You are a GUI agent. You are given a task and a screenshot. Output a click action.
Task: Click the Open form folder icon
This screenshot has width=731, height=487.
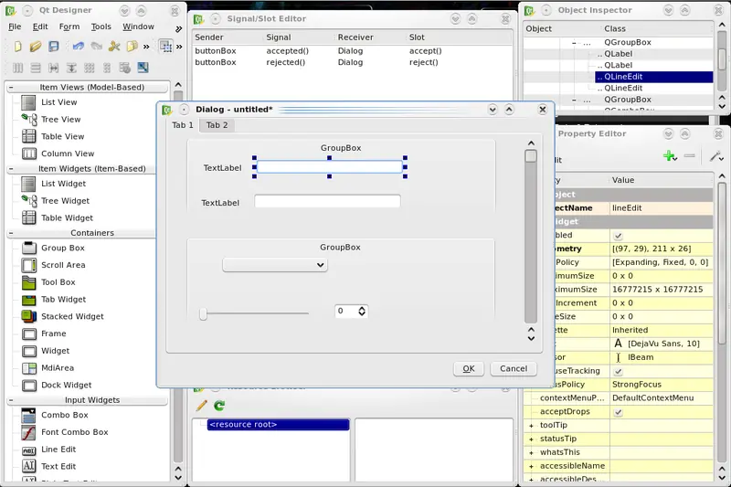click(36, 46)
